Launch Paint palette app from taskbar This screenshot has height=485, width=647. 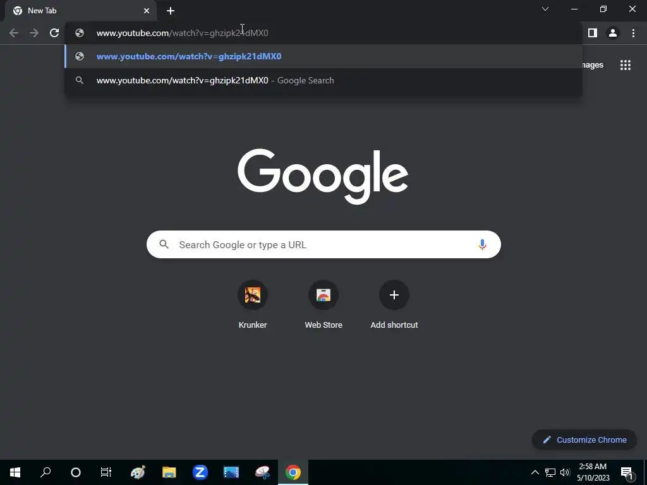pos(138,472)
